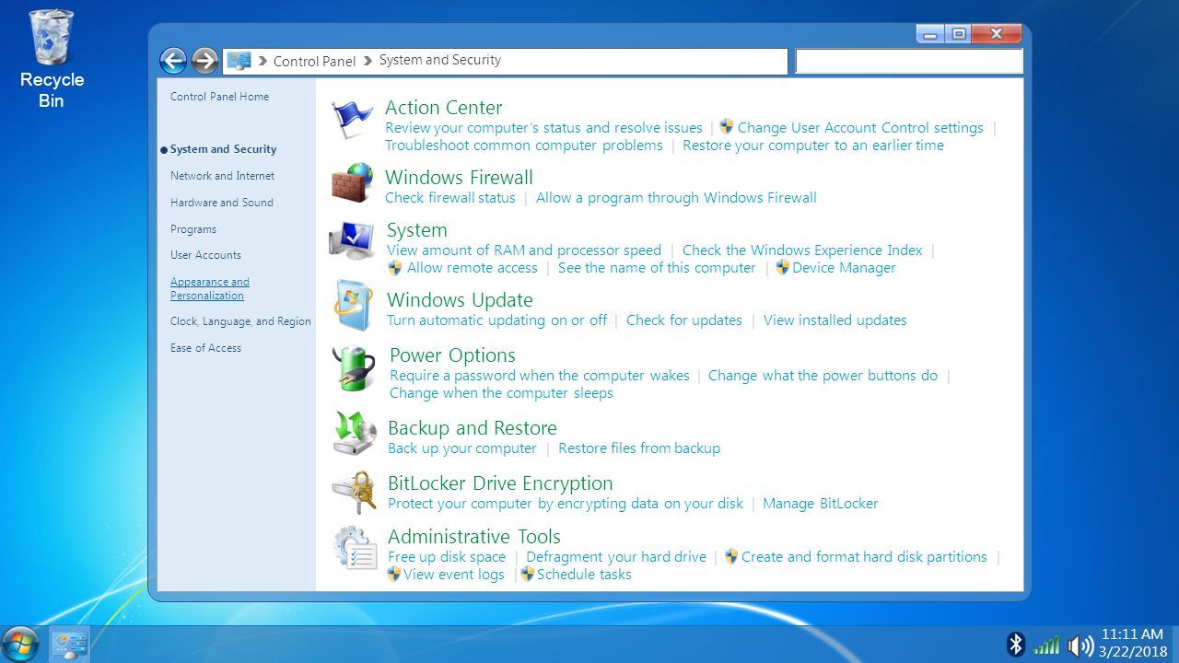Click the Windows Start orb
The height and width of the screenshot is (663, 1179).
[20, 644]
